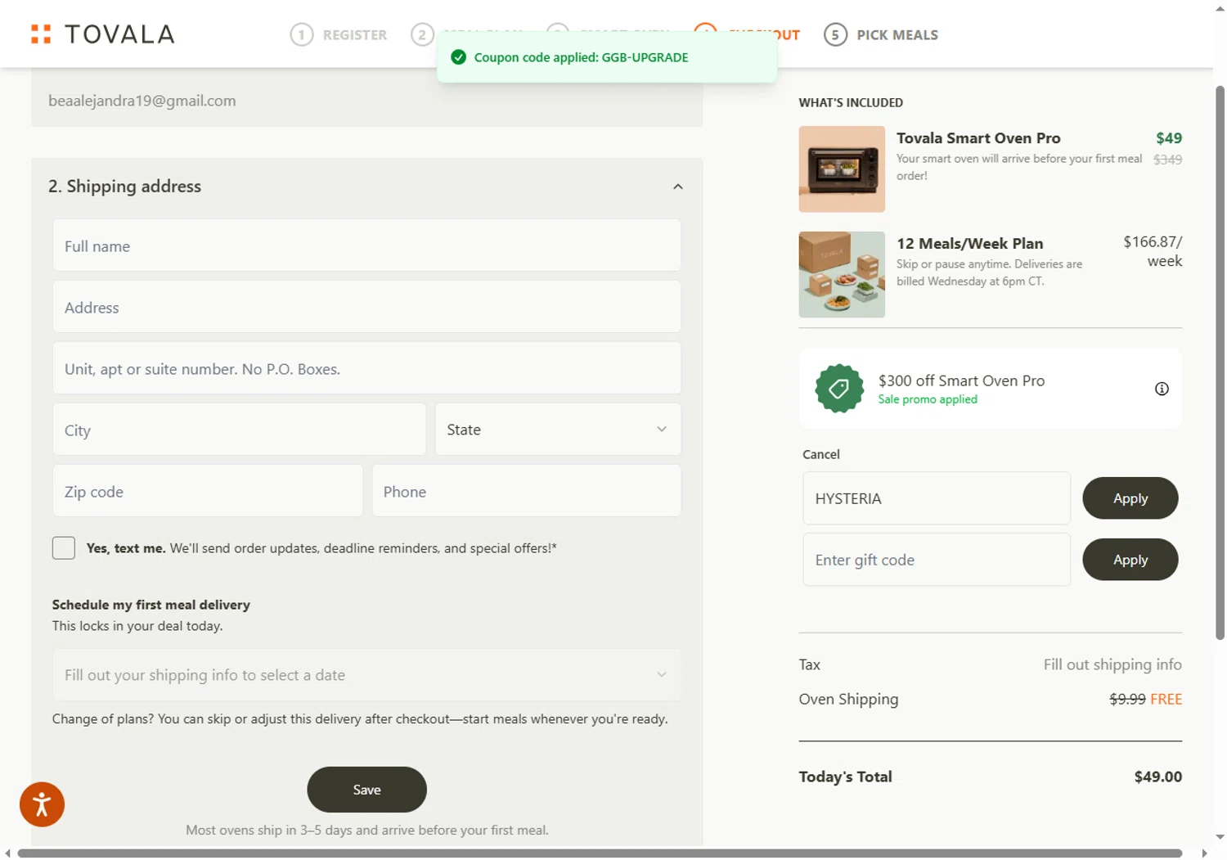This screenshot has height=860, width=1227.
Task: Click the Tovala Smart Oven Pro thumbnail
Action: click(842, 169)
